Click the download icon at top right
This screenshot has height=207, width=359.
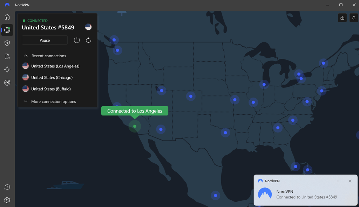[x=342, y=18]
